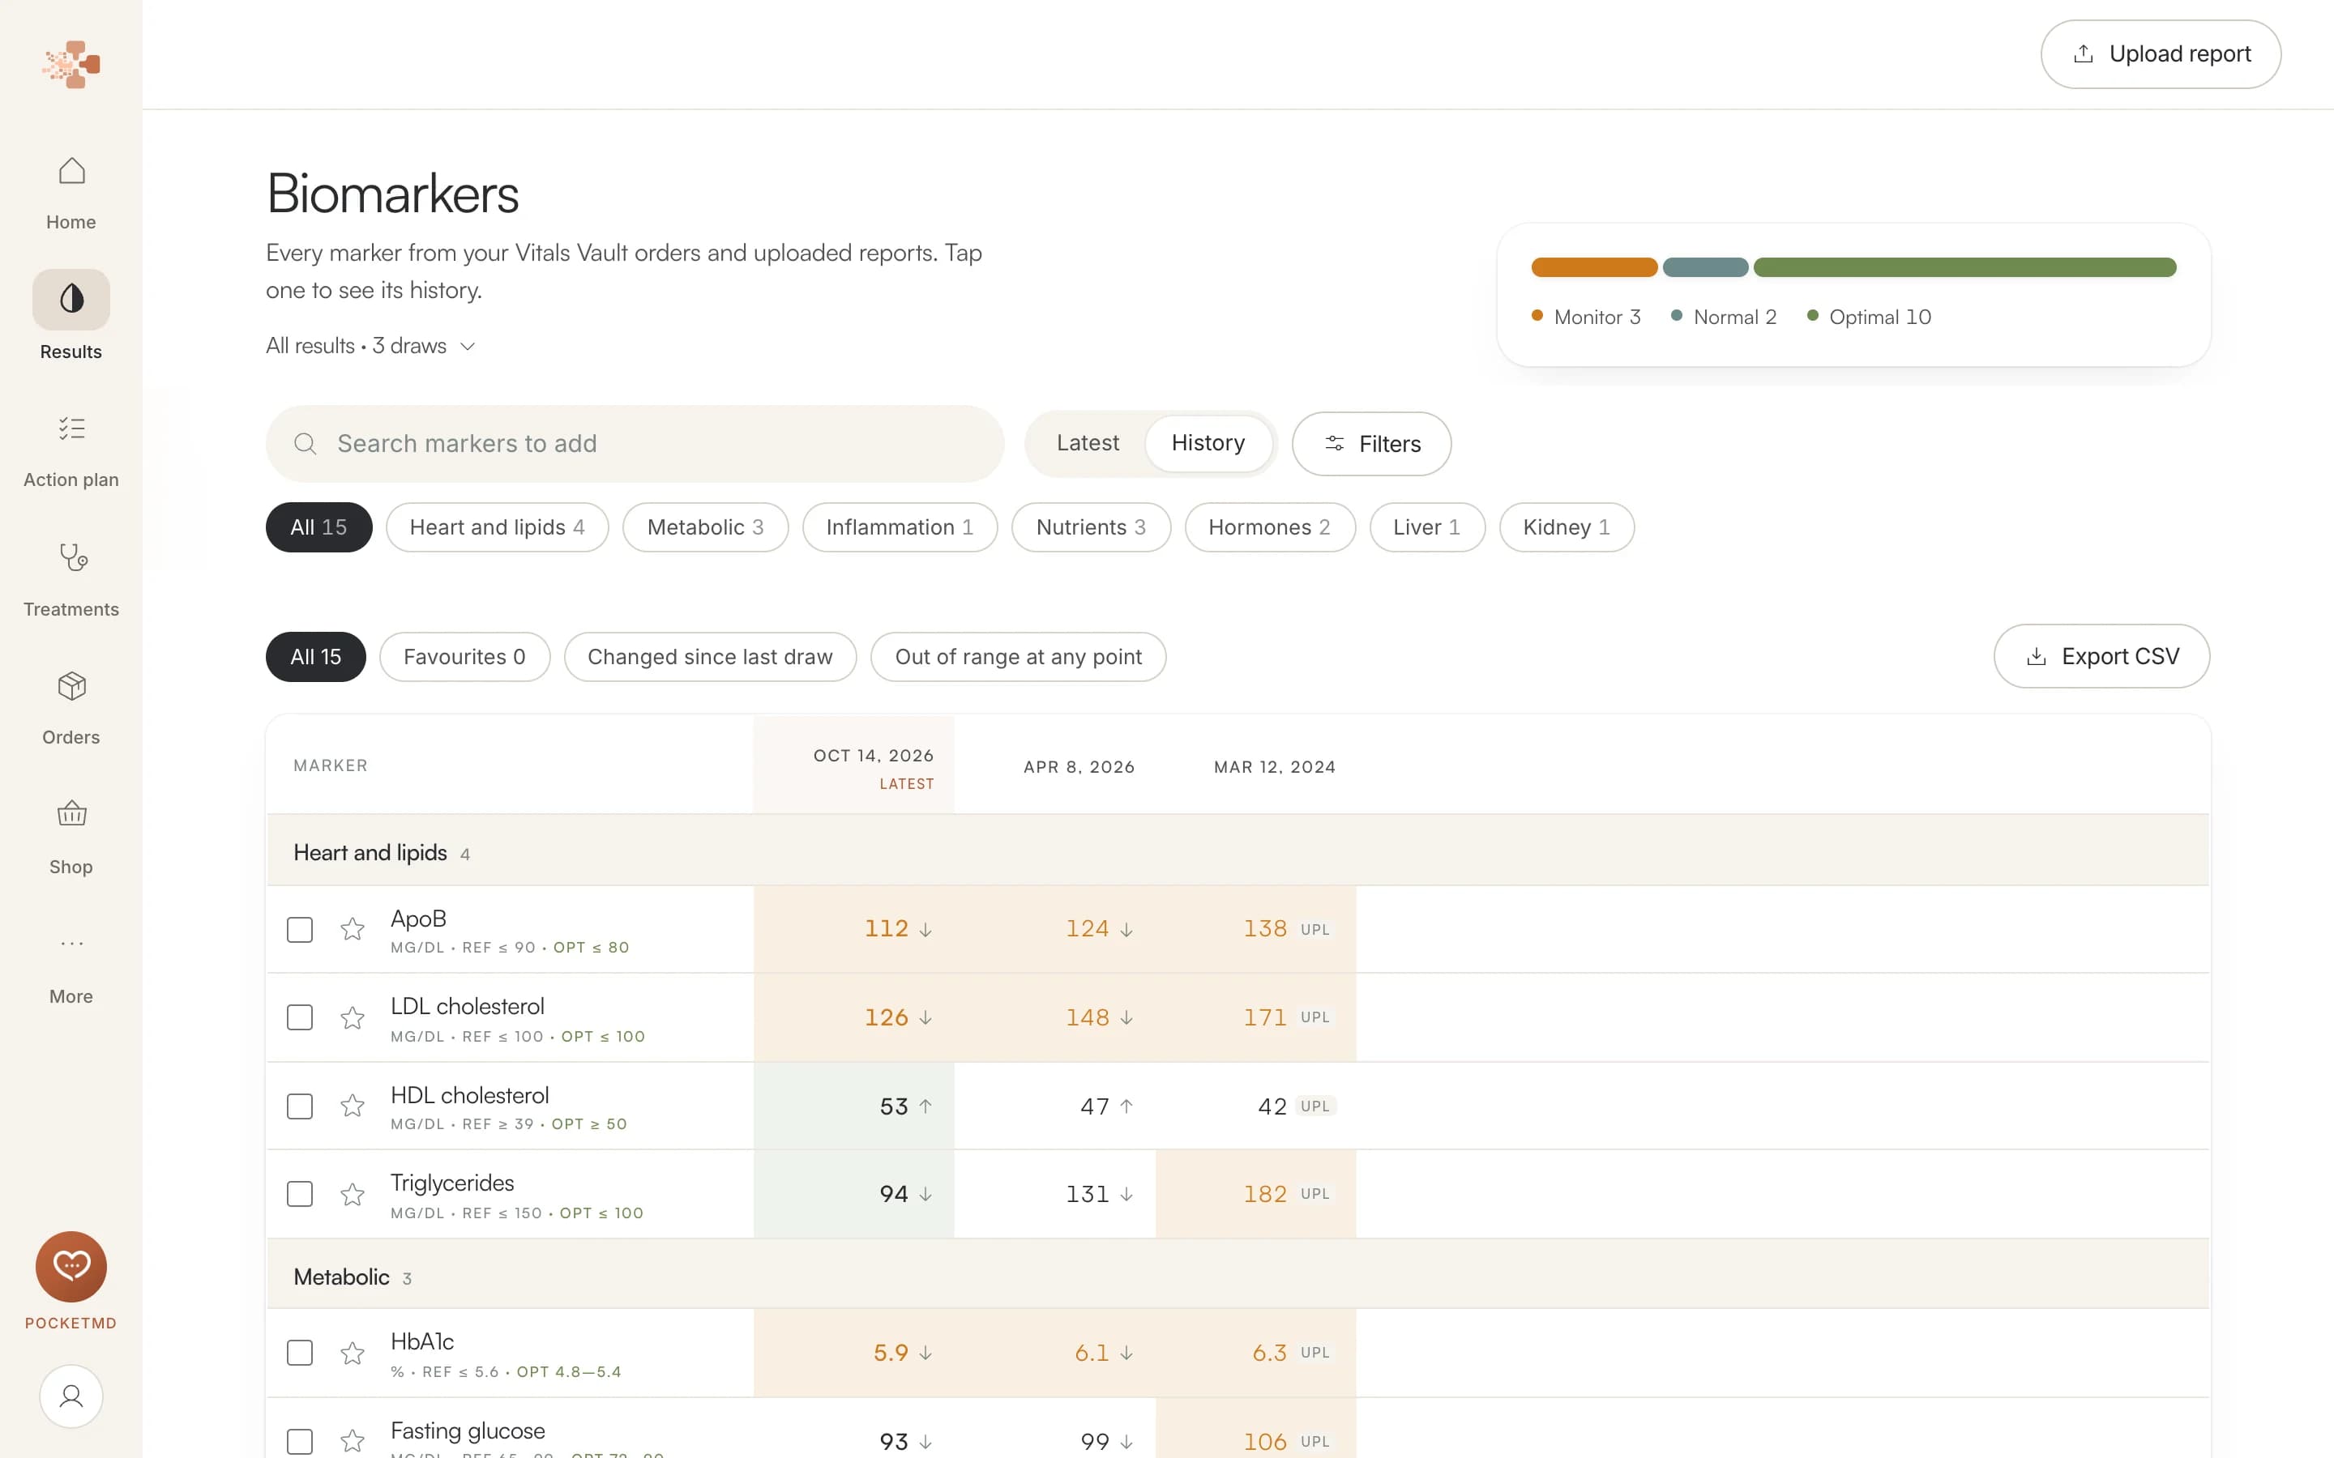
Task: Collapse the Metabolic group header
Action: 1238,1276
